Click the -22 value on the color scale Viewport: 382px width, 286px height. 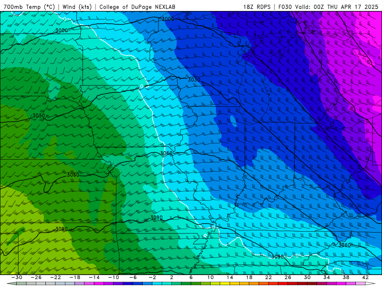click(55, 277)
